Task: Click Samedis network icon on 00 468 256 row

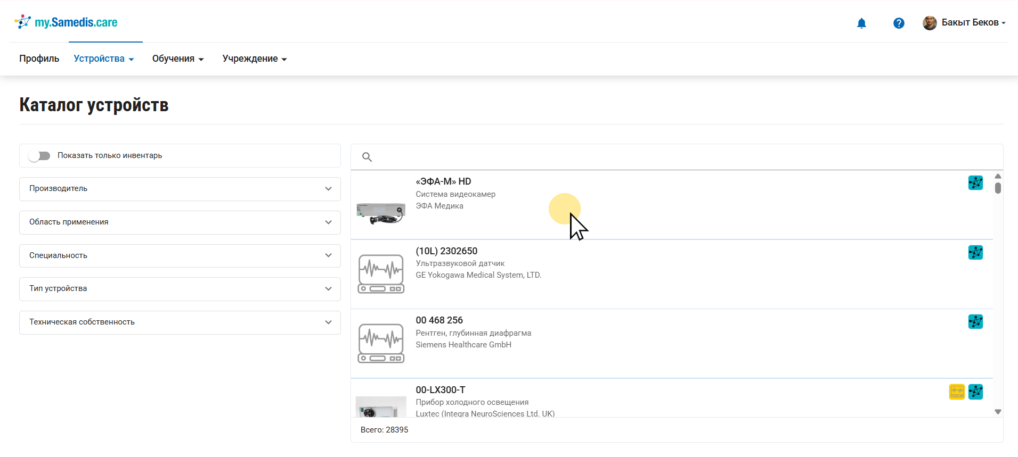Action: pos(975,322)
